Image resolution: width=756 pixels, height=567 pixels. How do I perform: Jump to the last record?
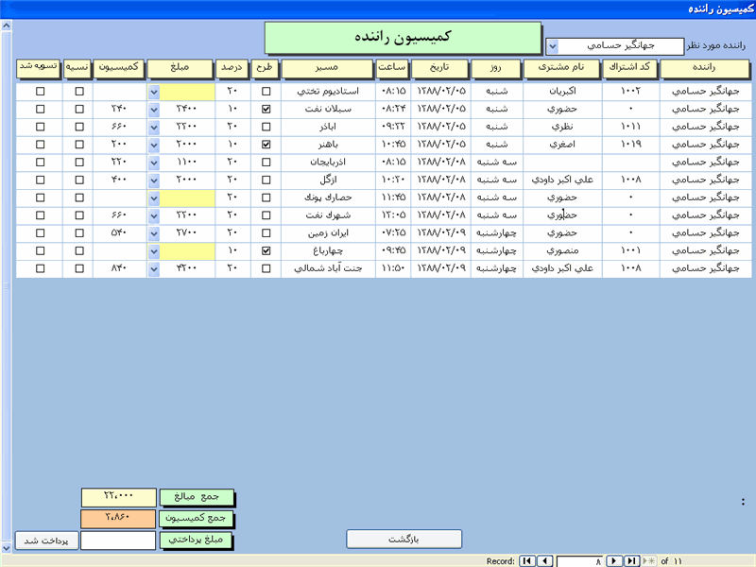[631, 561]
